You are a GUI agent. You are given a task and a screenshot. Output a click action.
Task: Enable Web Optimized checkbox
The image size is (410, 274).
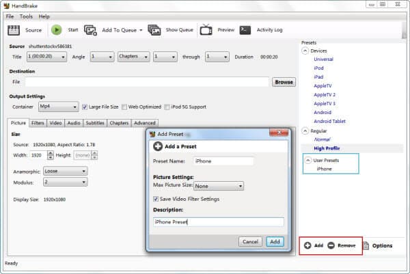(x=124, y=107)
